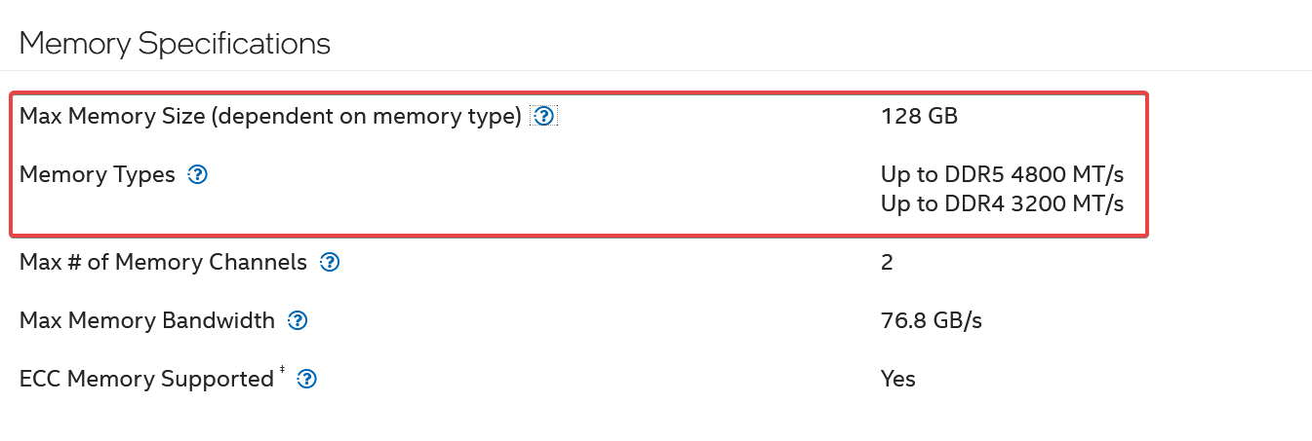Screen dimensions: 1312x441
Task: Click the '(dependent on memory type)' text
Action: 366,117
